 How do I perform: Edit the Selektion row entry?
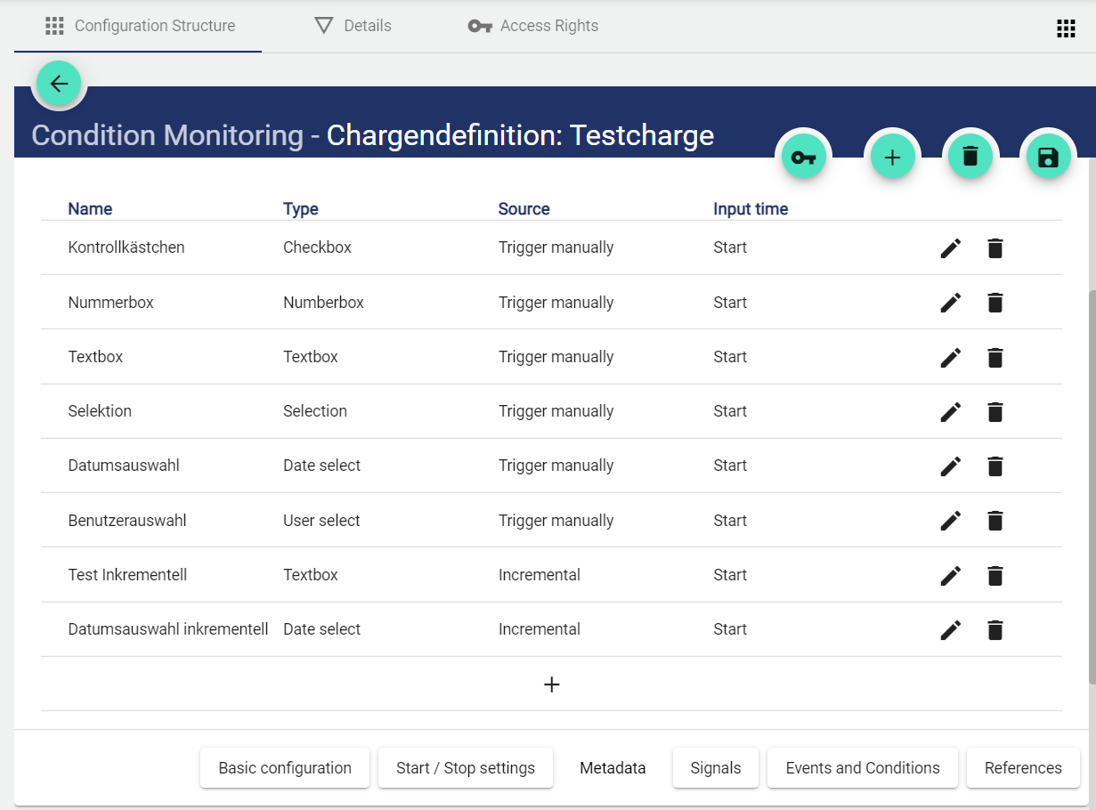point(951,411)
